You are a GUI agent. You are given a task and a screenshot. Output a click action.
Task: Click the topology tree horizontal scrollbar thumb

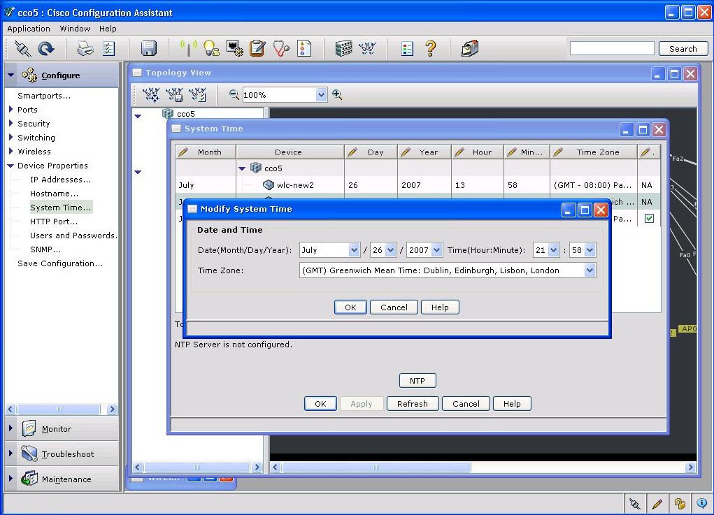(x=197, y=467)
